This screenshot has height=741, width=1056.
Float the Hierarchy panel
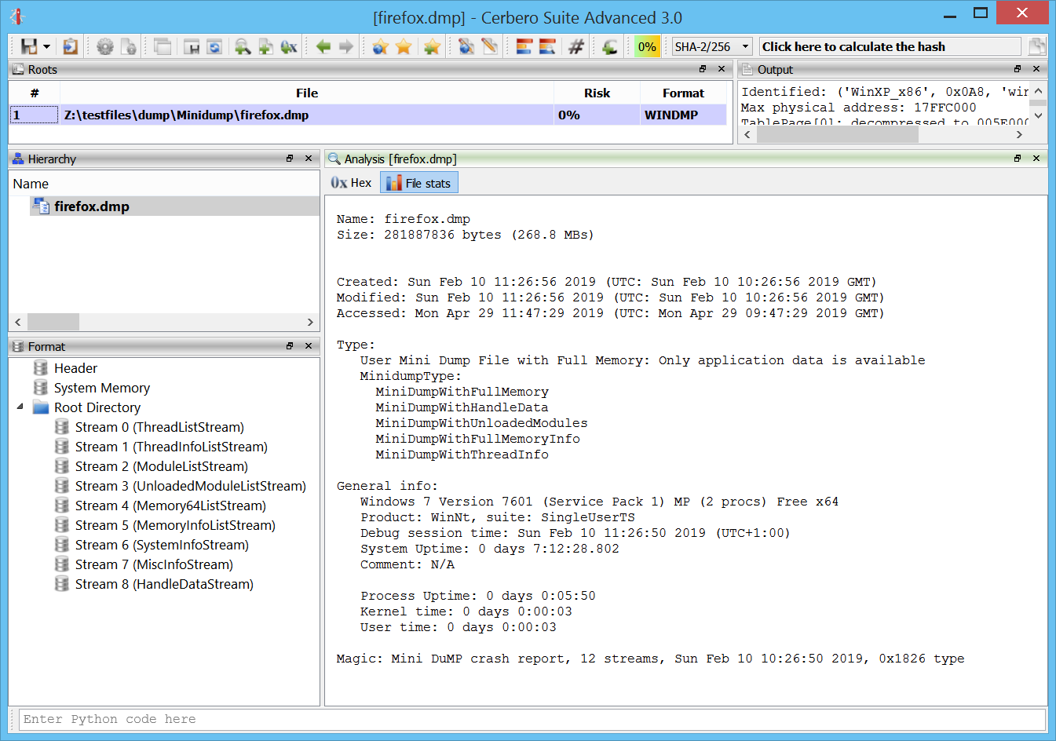point(290,159)
